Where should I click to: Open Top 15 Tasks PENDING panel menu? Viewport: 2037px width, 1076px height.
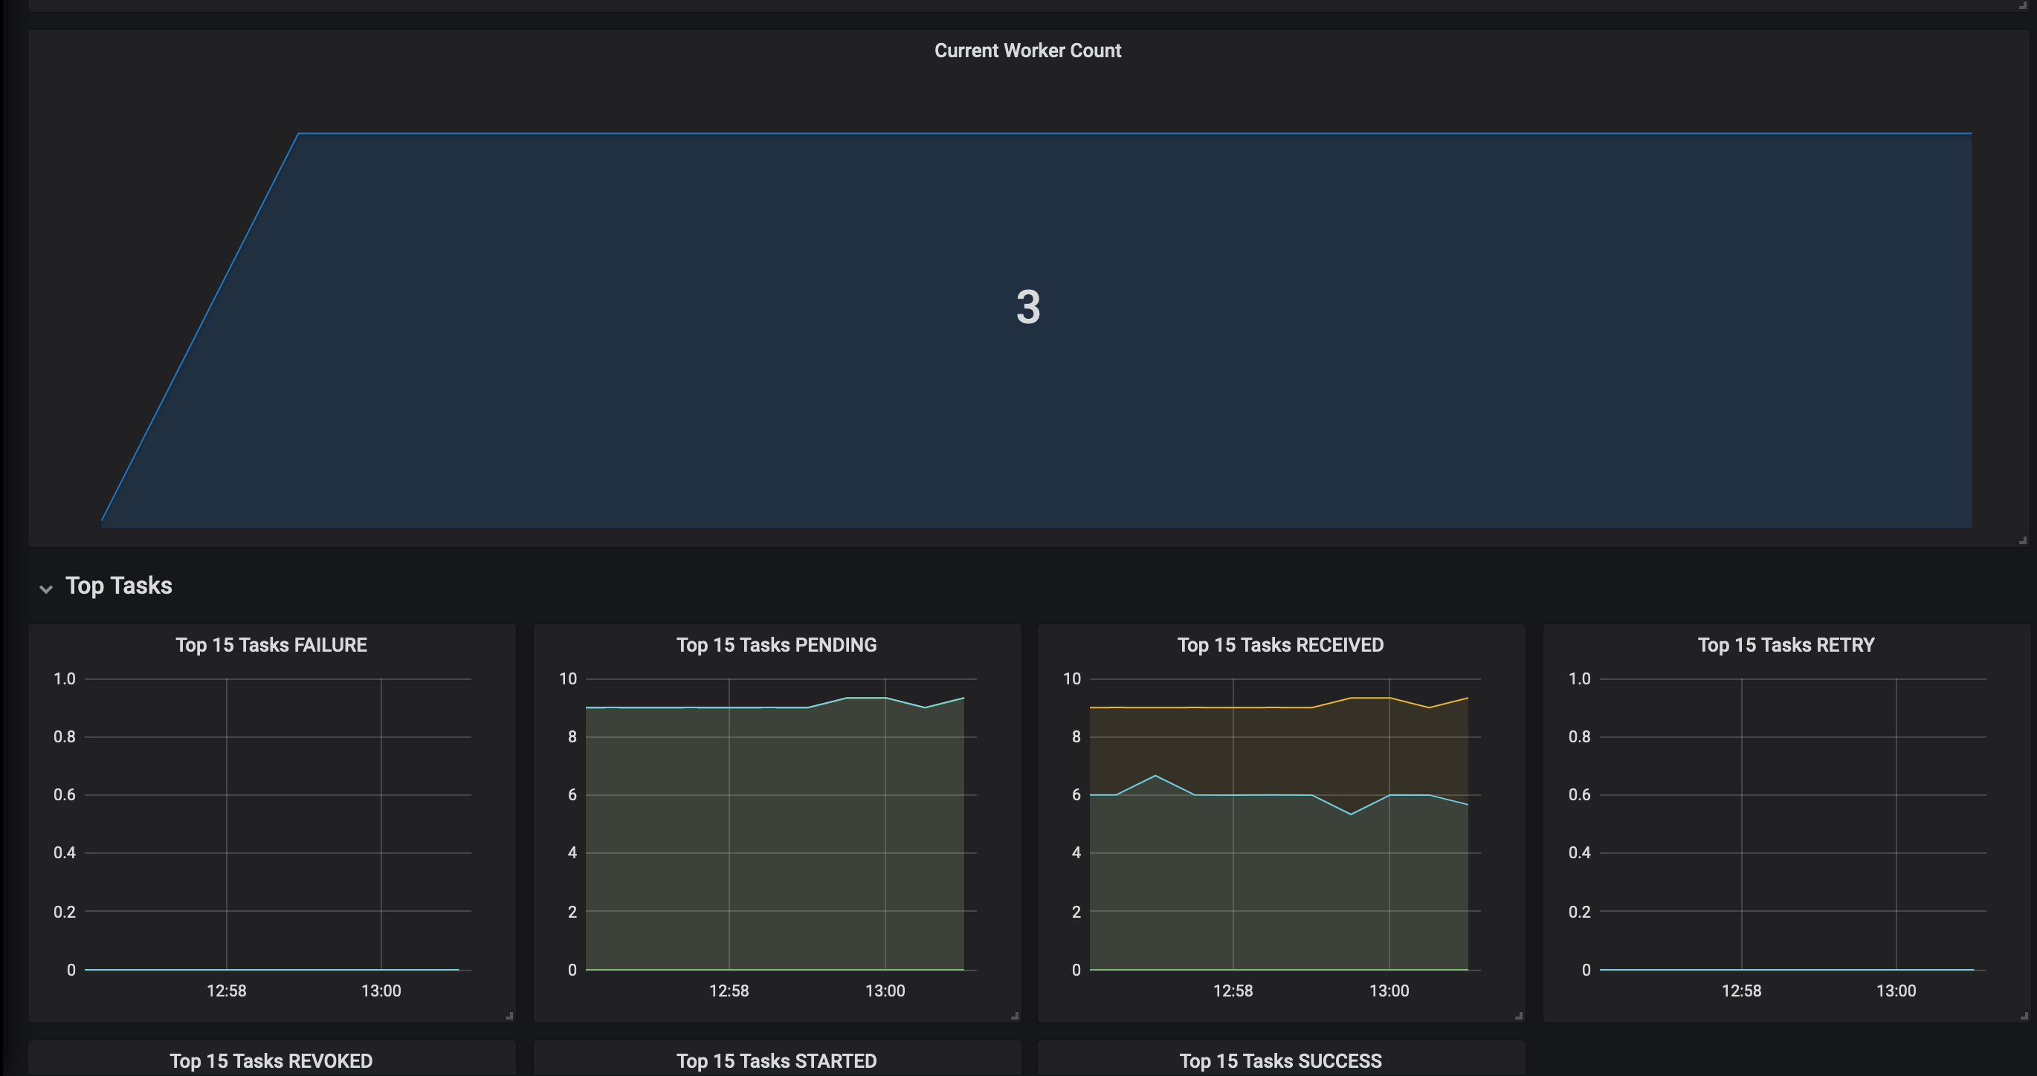pos(775,645)
